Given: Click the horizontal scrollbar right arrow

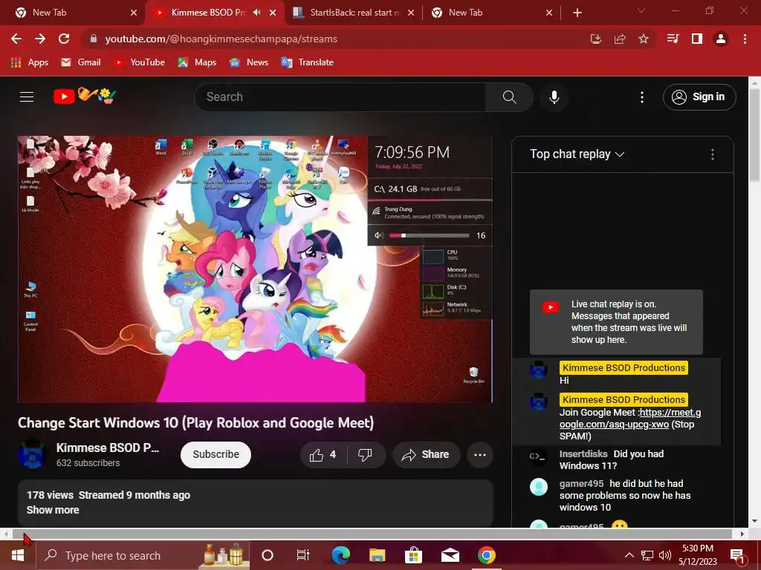Looking at the screenshot, I should click(x=742, y=534).
